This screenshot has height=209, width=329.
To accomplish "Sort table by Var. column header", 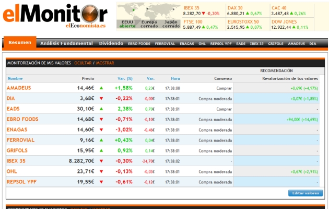I will tap(150, 78).
